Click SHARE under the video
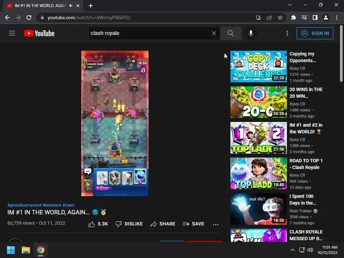Image resolution: width=344 pixels, height=258 pixels. (163, 224)
